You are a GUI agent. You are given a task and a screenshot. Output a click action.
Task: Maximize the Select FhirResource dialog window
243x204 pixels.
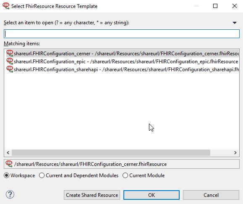[215, 6]
